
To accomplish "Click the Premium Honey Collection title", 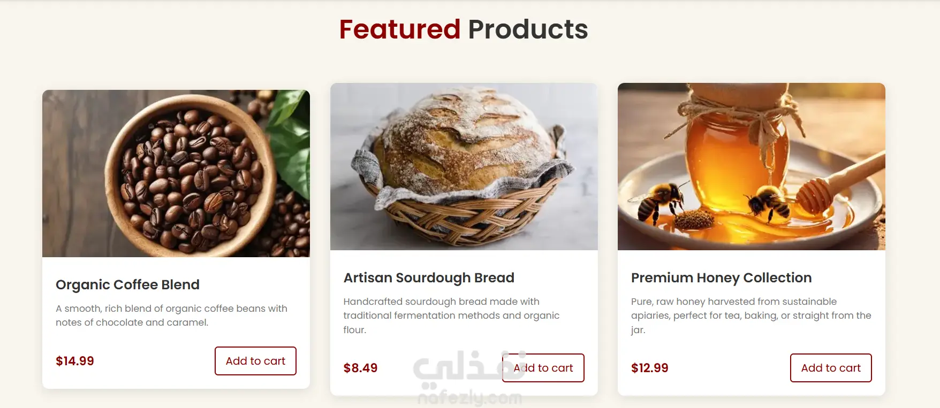I will (721, 278).
